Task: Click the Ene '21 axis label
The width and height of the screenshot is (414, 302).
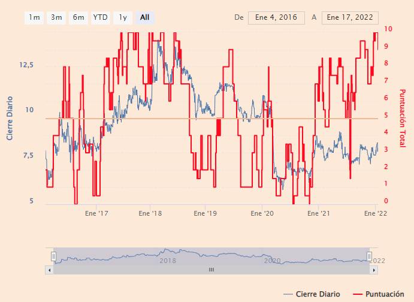Action: [x=319, y=213]
